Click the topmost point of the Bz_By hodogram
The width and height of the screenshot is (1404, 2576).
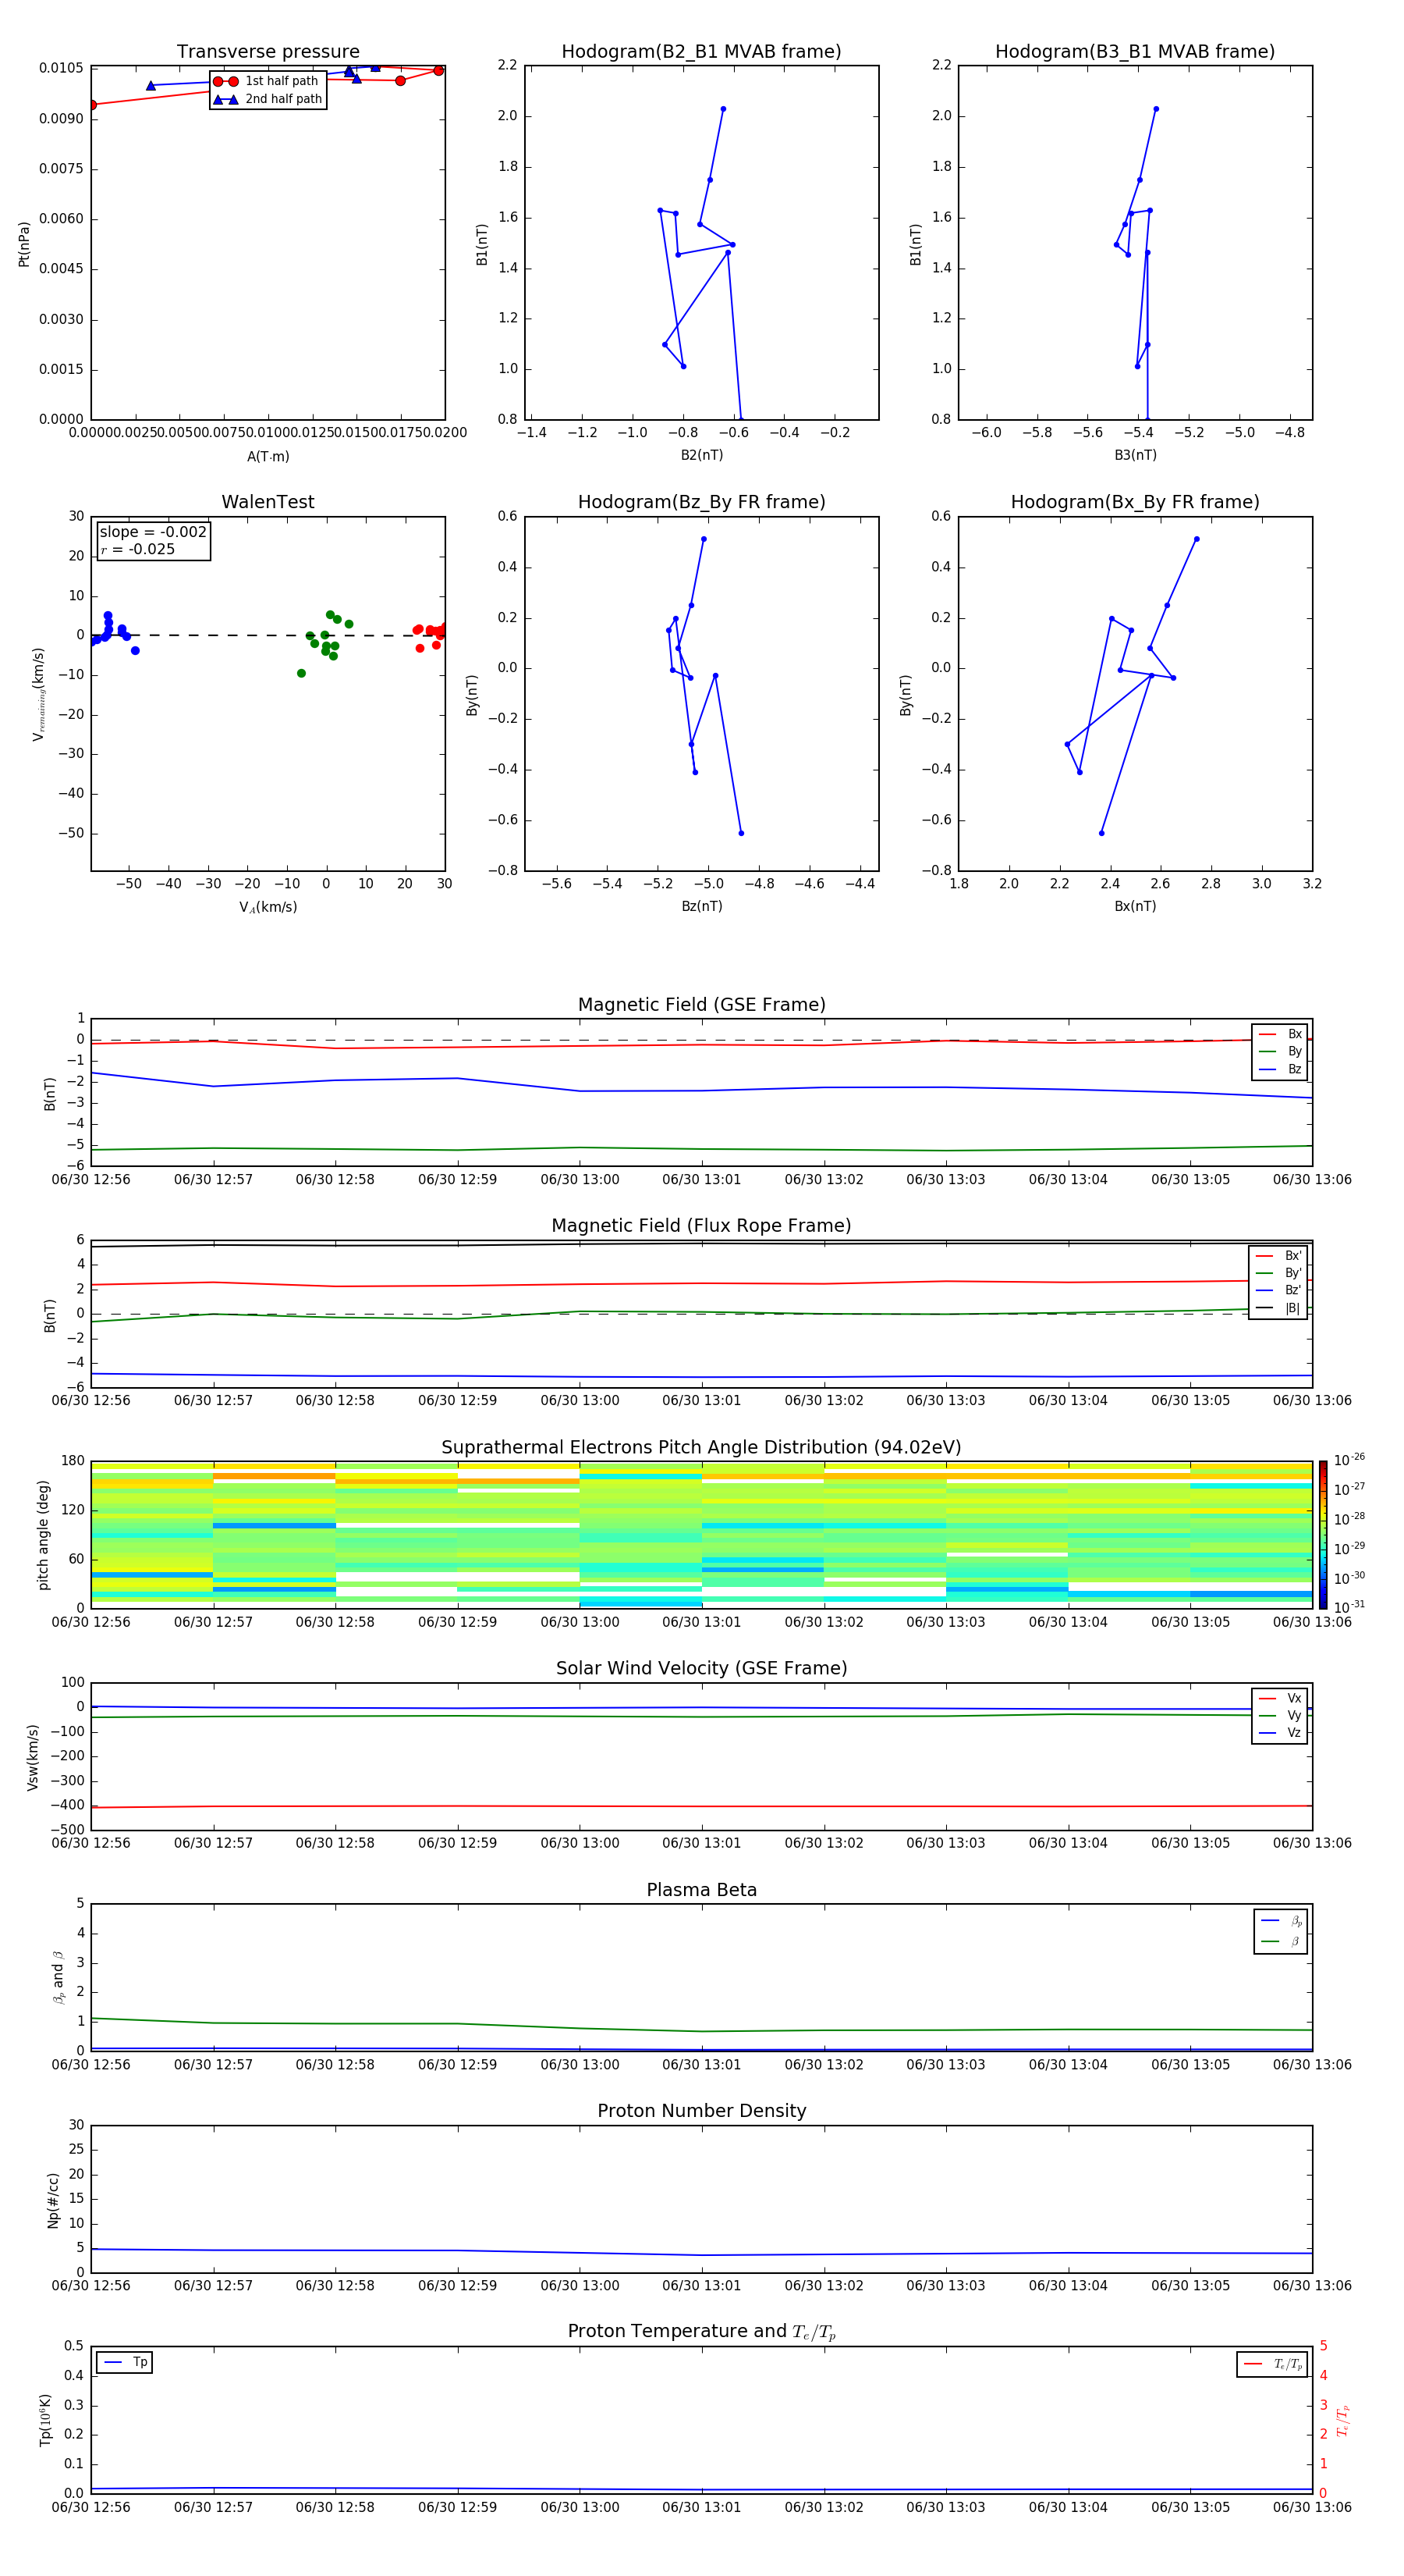point(704,540)
